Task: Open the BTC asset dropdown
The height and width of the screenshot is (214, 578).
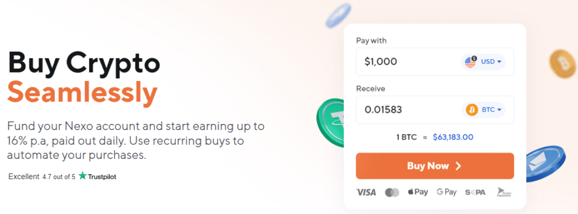Action: point(484,110)
